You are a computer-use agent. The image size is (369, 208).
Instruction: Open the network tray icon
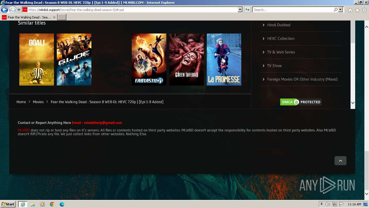[x=335, y=204]
